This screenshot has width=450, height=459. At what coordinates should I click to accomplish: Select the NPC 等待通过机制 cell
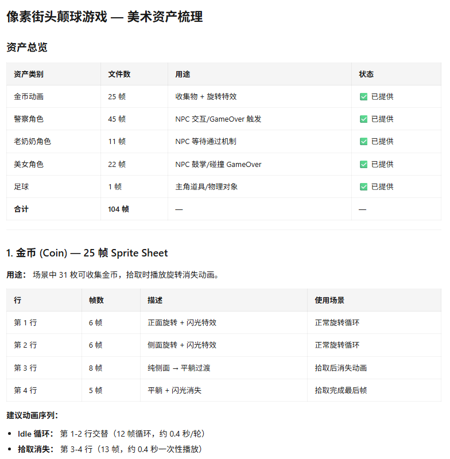click(x=259, y=142)
